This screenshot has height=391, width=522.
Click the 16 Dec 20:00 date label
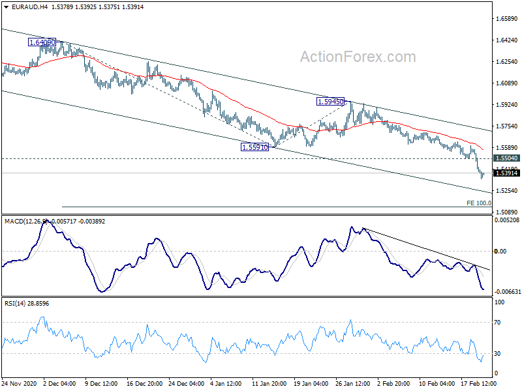[x=144, y=383]
